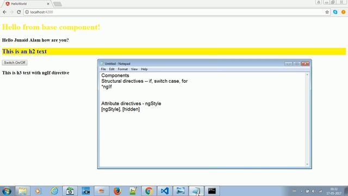
Task: Click the volume speaker tray icon
Action: [313, 191]
